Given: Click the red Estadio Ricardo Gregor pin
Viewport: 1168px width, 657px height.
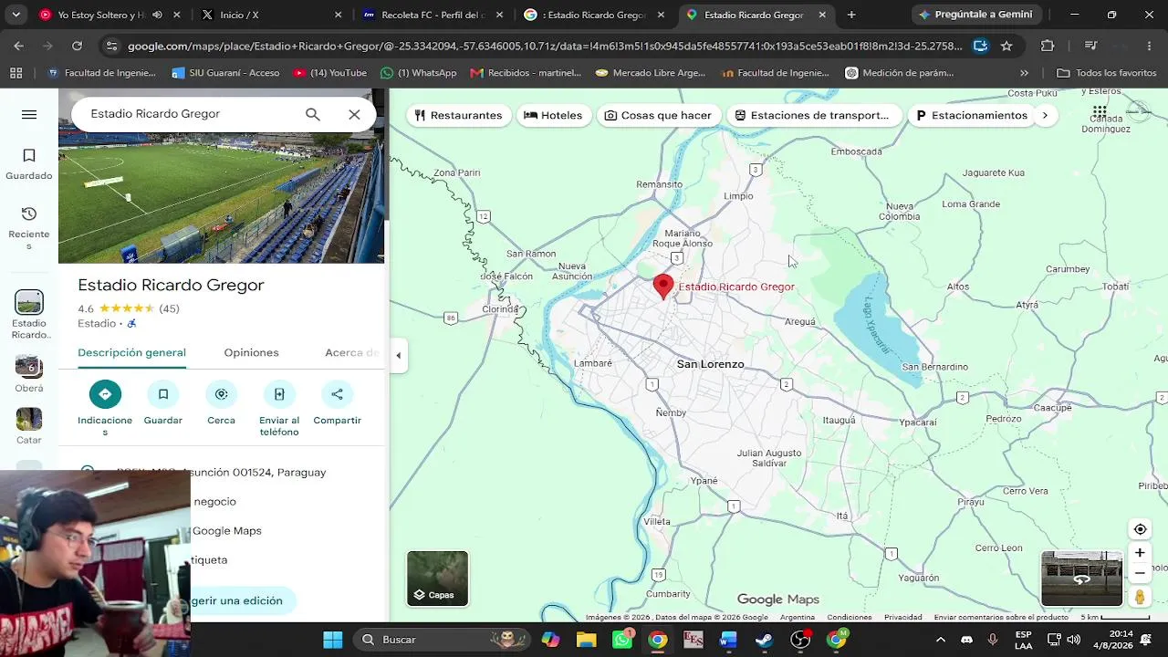Looking at the screenshot, I should (x=663, y=287).
